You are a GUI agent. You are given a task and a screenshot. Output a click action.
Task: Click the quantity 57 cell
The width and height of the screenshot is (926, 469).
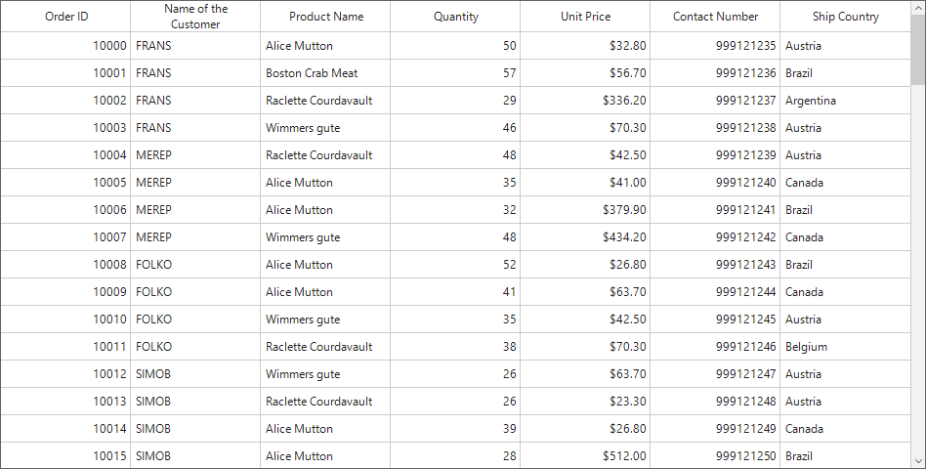(455, 73)
